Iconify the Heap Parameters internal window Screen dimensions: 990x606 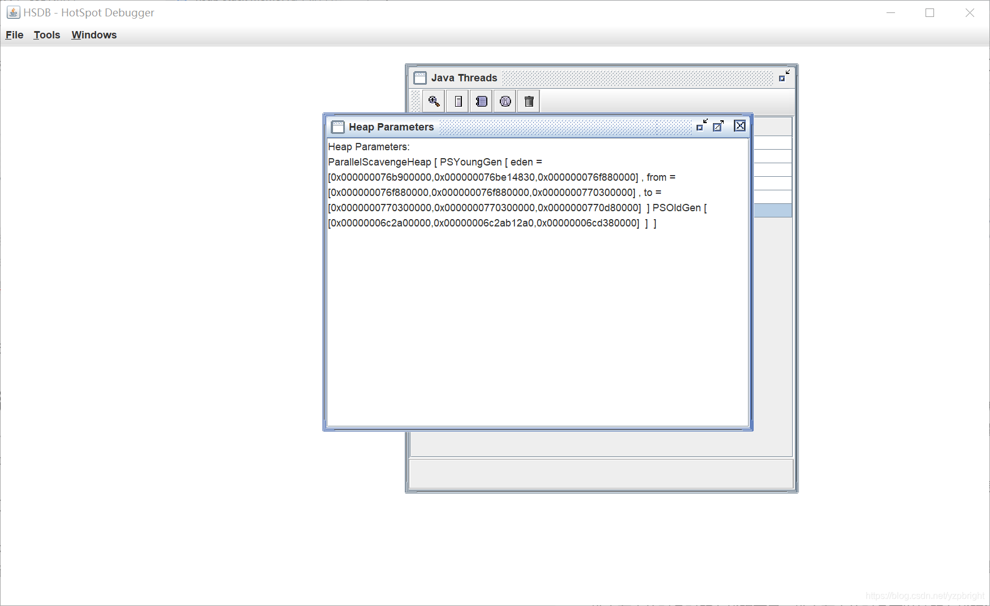click(702, 125)
